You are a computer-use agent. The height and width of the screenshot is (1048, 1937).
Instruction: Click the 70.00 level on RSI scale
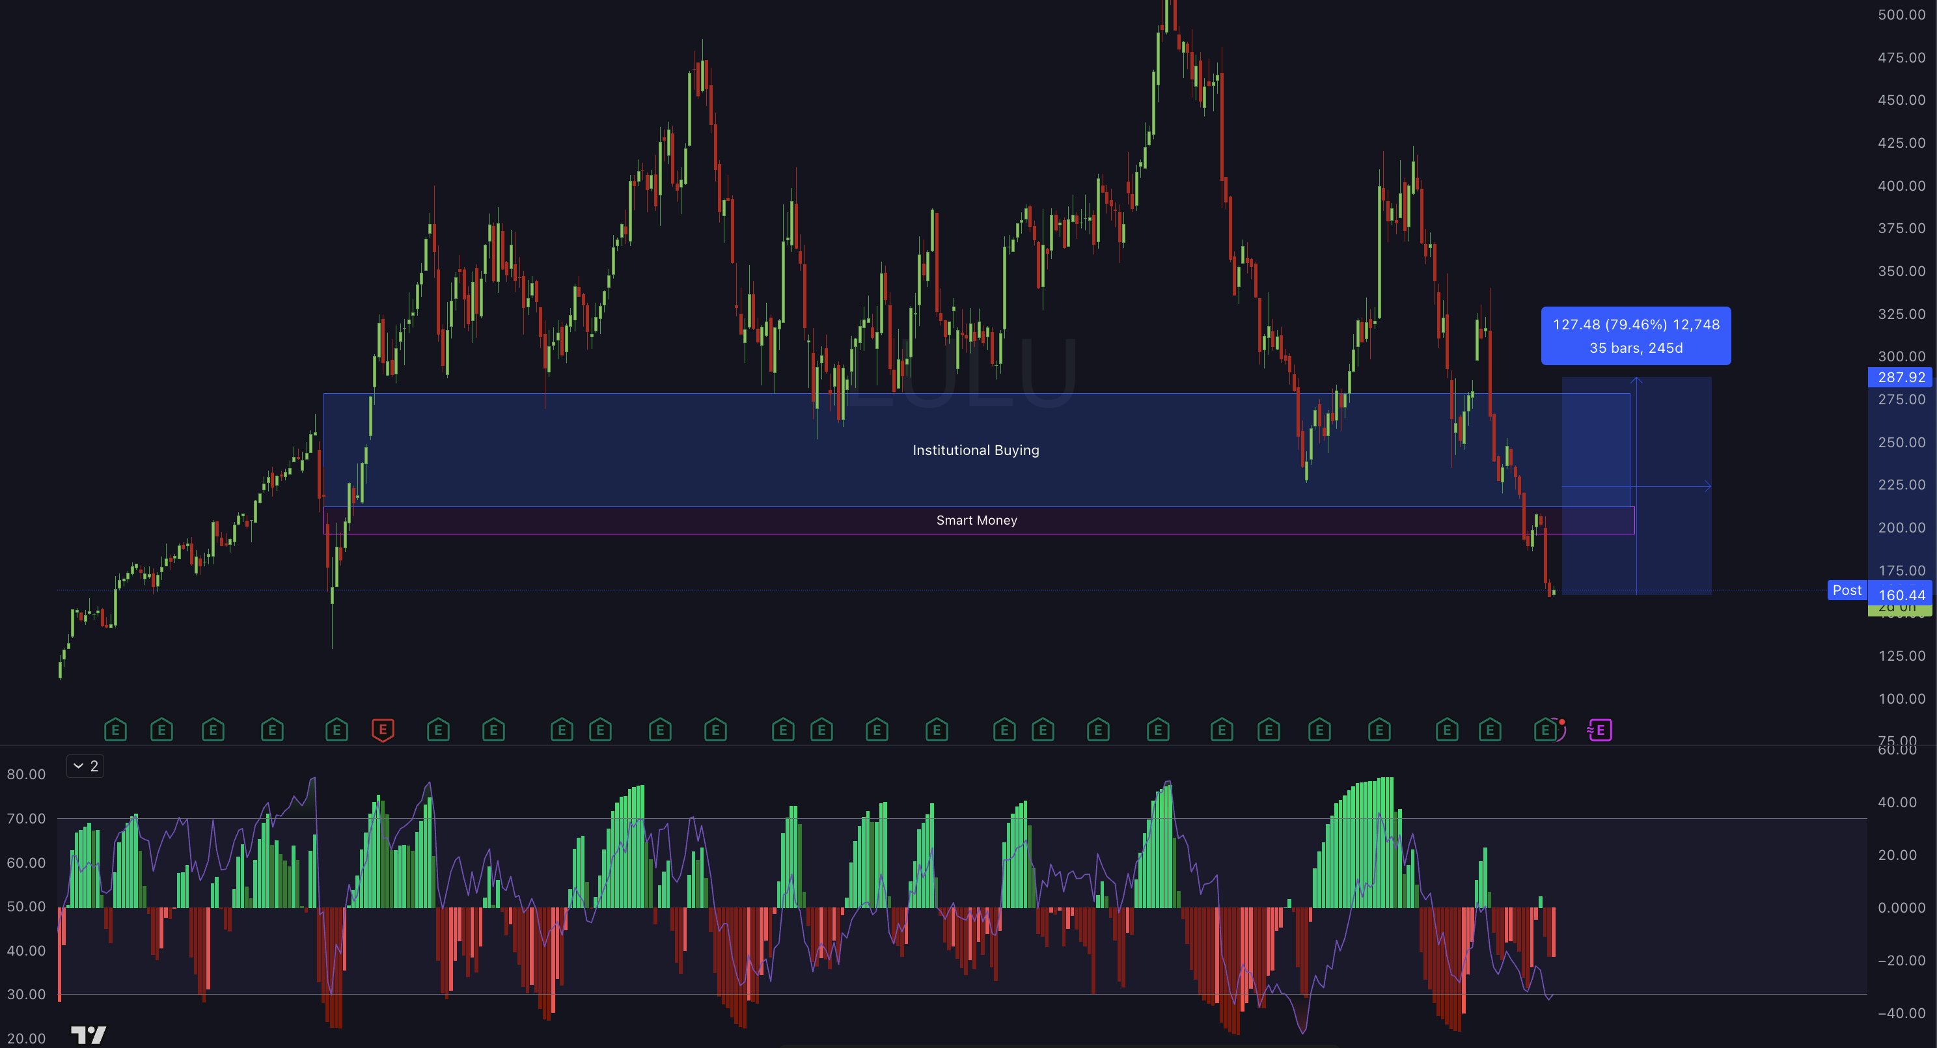(x=26, y=819)
